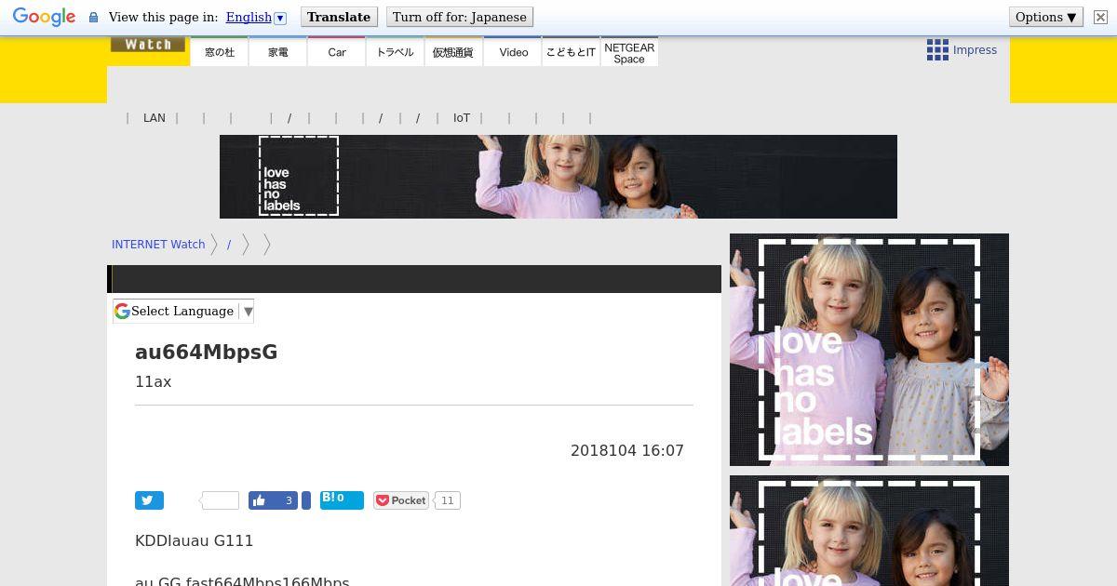
Task: Click the Google G icon in language selector
Action: click(122, 312)
